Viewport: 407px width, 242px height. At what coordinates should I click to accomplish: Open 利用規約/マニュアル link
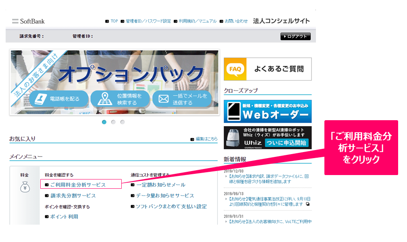point(198,21)
